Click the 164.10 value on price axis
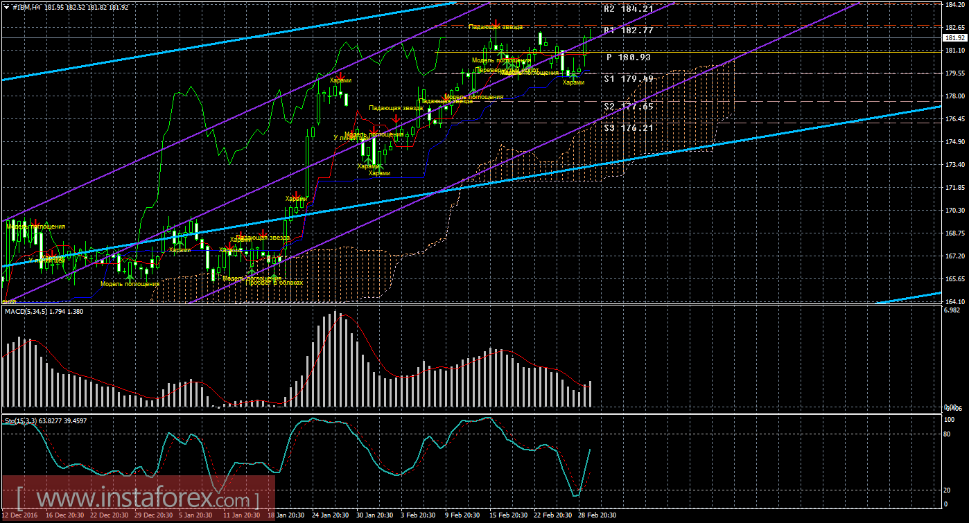 [x=956, y=301]
